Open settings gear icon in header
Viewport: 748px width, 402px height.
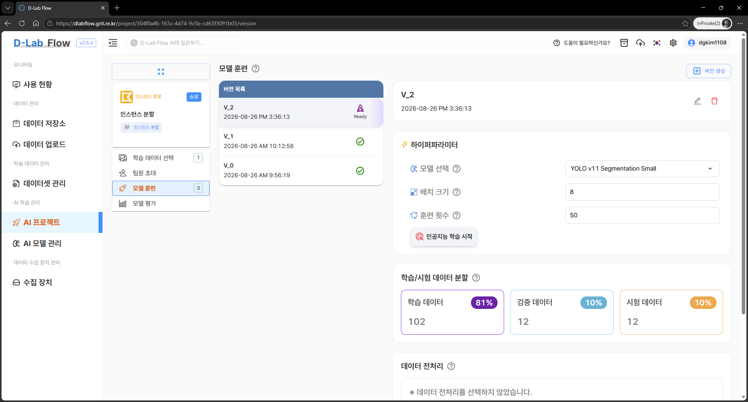[x=673, y=43]
